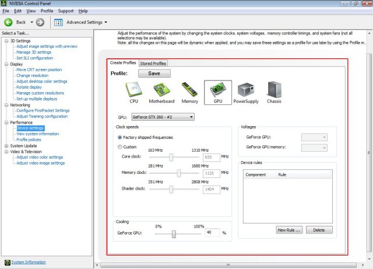Open the File menu
373x269 pixels.
[x=6, y=11]
